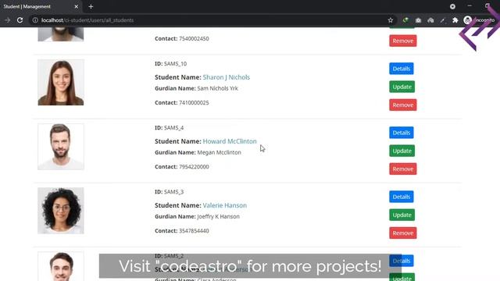Go forward with the browser arrow

coord(7,20)
